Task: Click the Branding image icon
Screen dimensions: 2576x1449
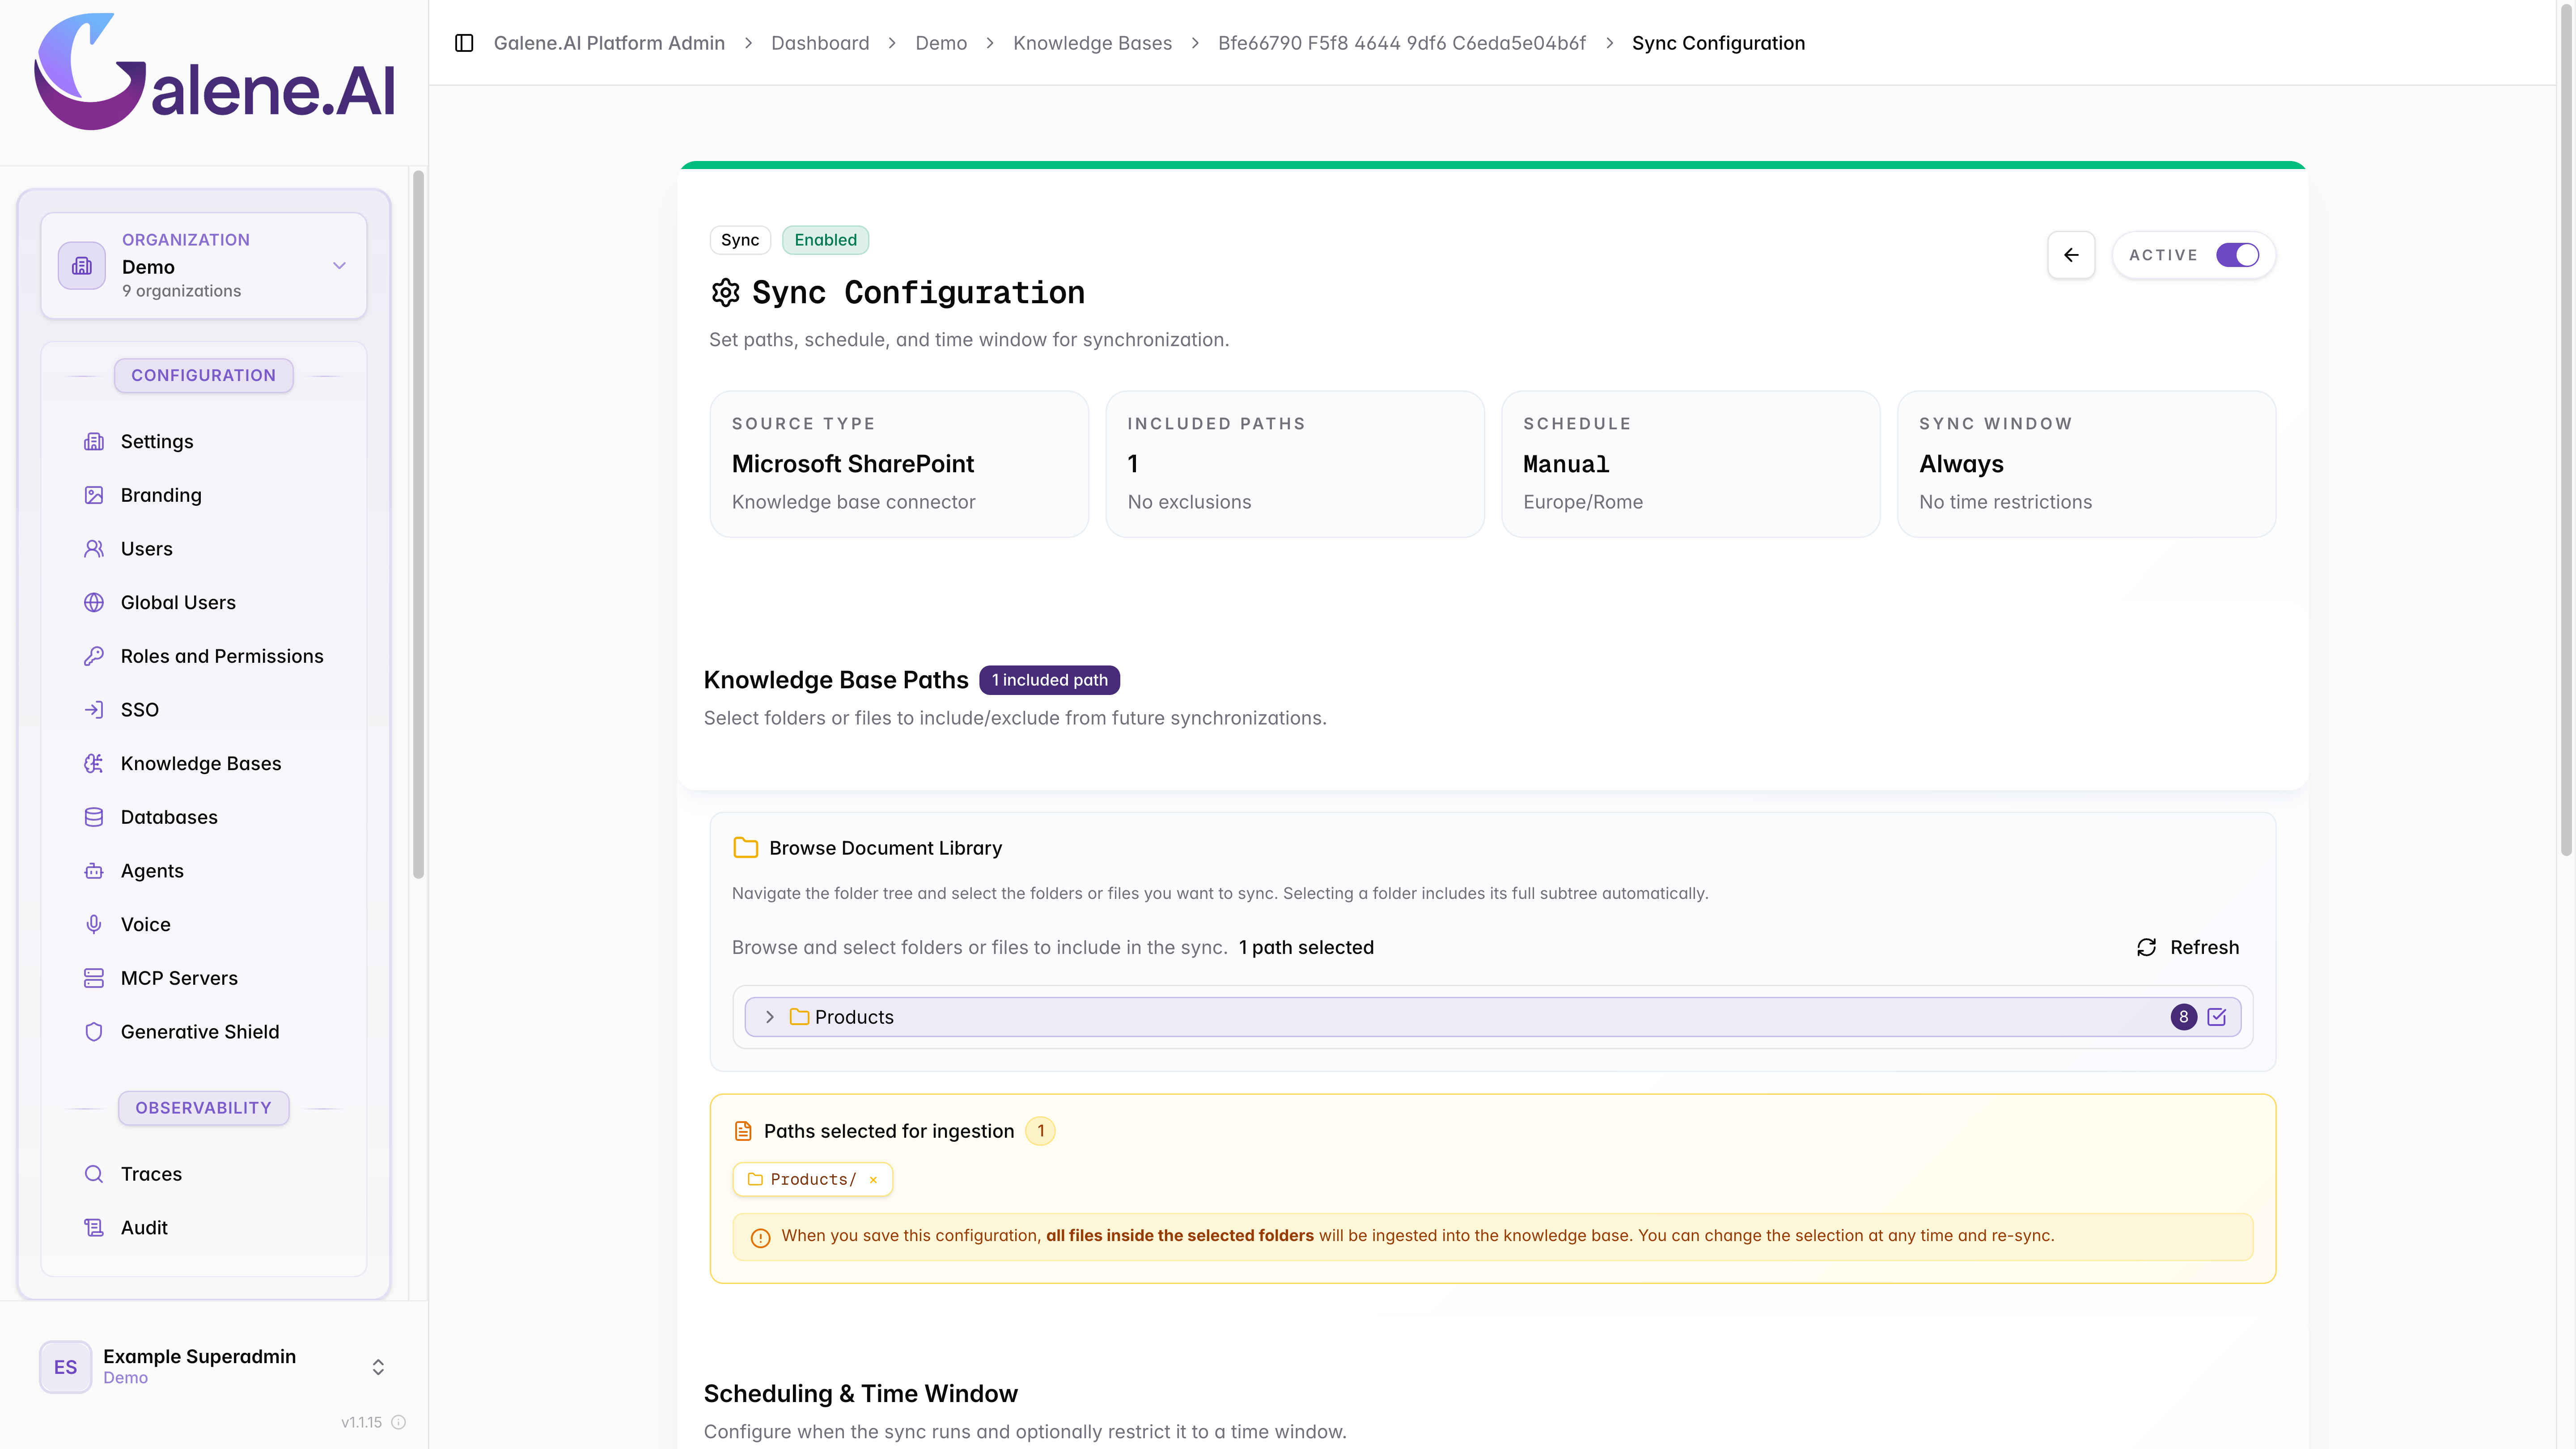Action: point(94,495)
